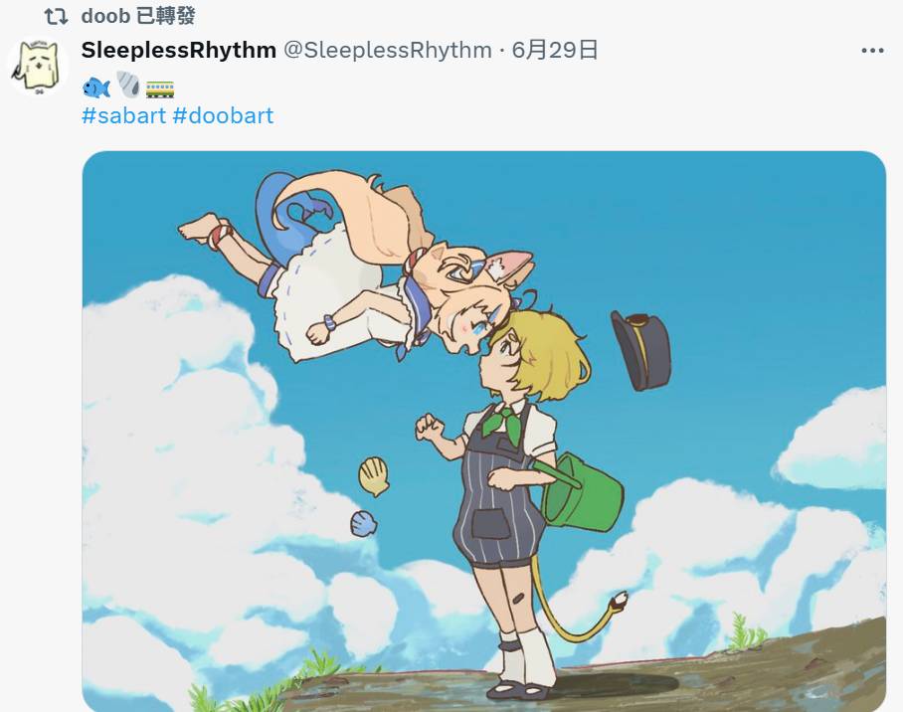Open the 6月29日 tweet timestamp
The height and width of the screenshot is (712, 903).
555,50
